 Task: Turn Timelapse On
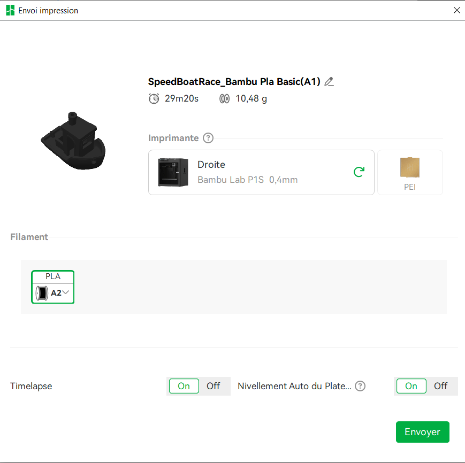184,386
